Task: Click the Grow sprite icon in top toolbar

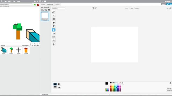Action: [x=40, y=1]
